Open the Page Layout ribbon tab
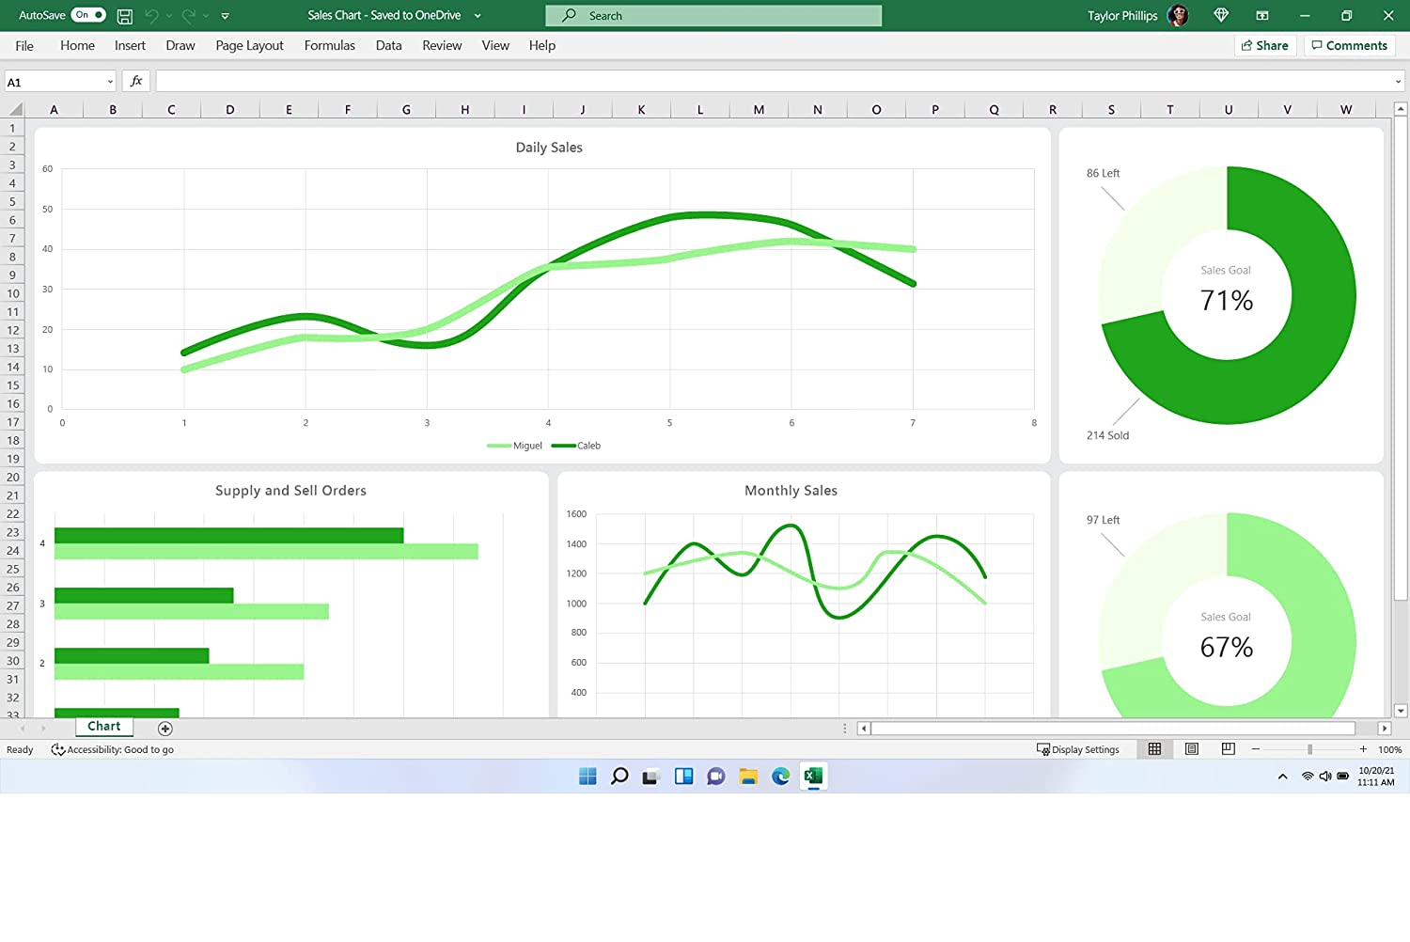 (x=249, y=45)
